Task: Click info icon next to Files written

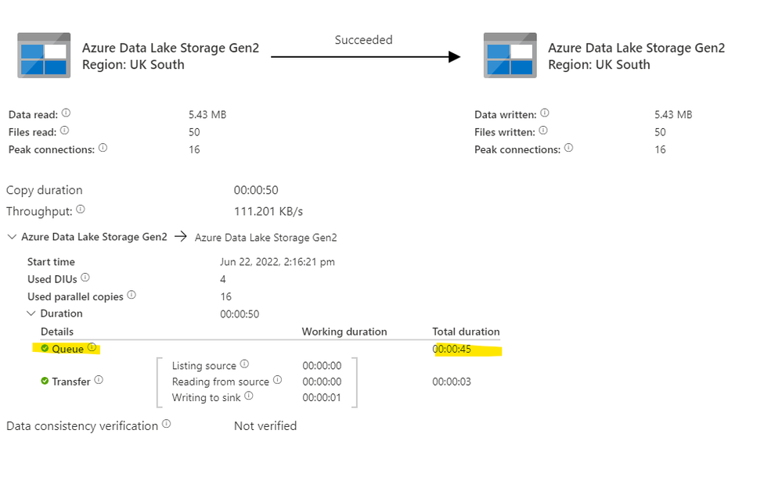Action: [543, 131]
